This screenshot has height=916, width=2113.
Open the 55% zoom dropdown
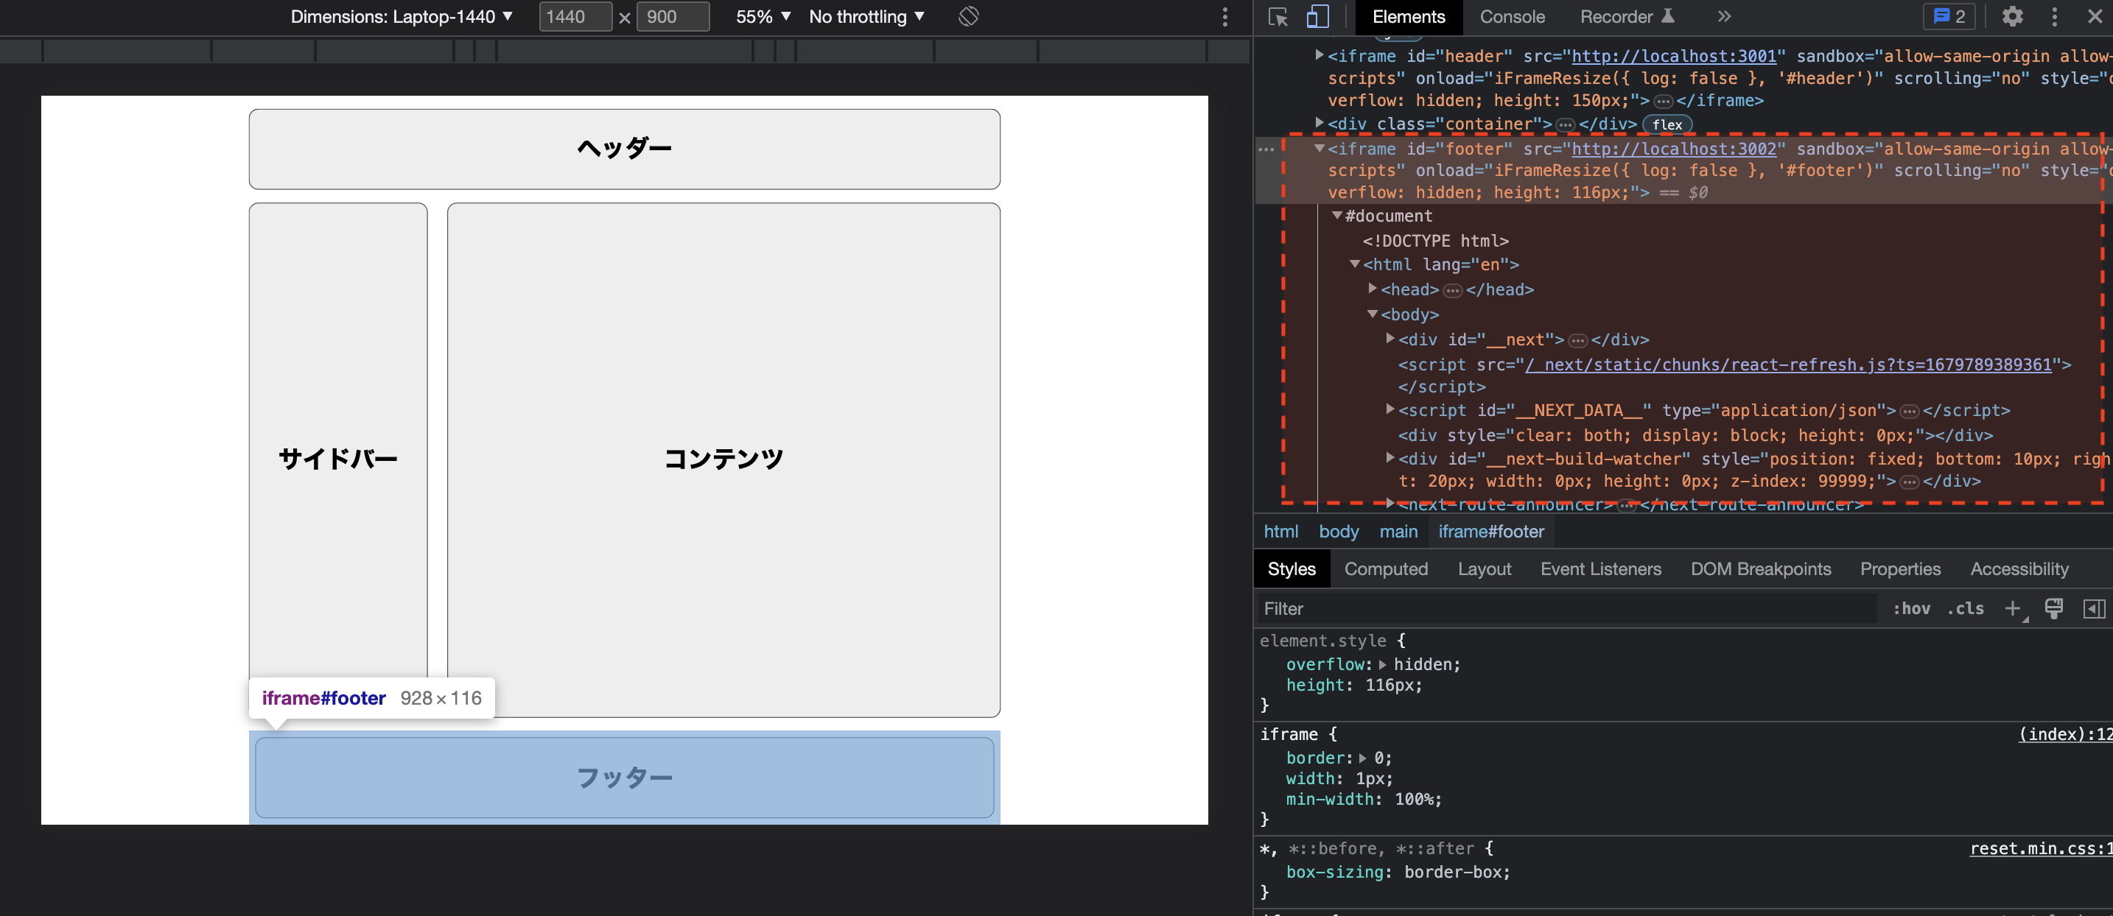[x=763, y=16]
